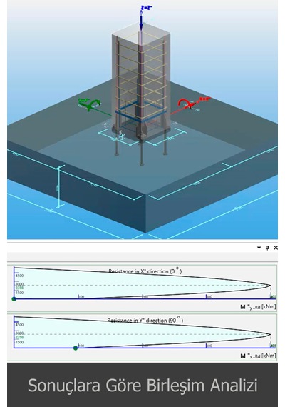Click the curve peak on X direction chart

point(270,286)
